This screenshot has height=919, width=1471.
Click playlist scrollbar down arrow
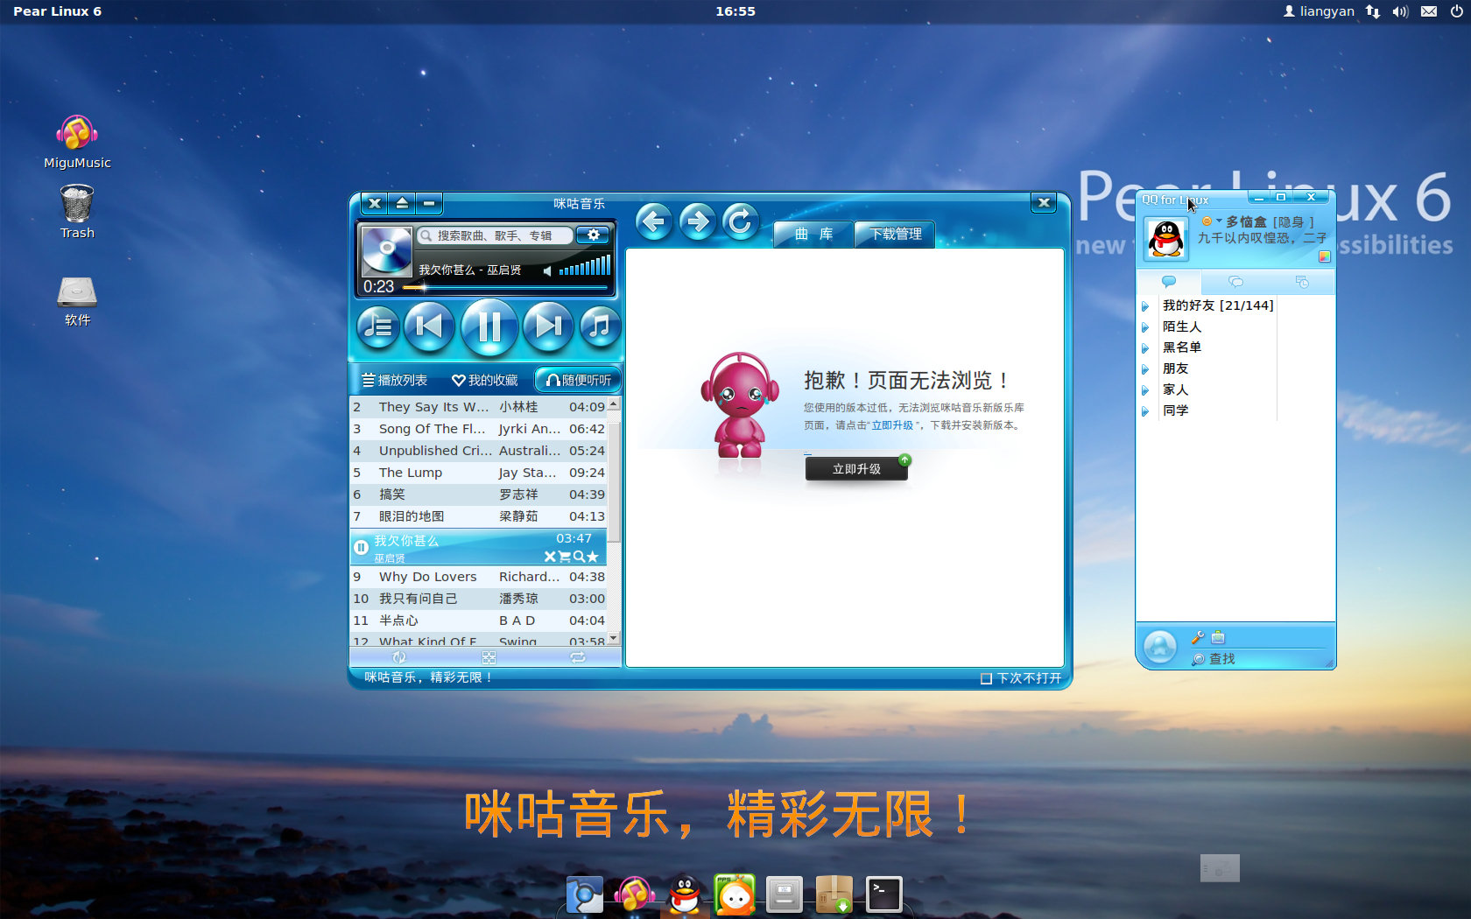614,638
